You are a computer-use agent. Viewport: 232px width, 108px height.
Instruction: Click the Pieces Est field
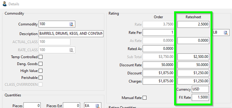click(x=72, y=106)
